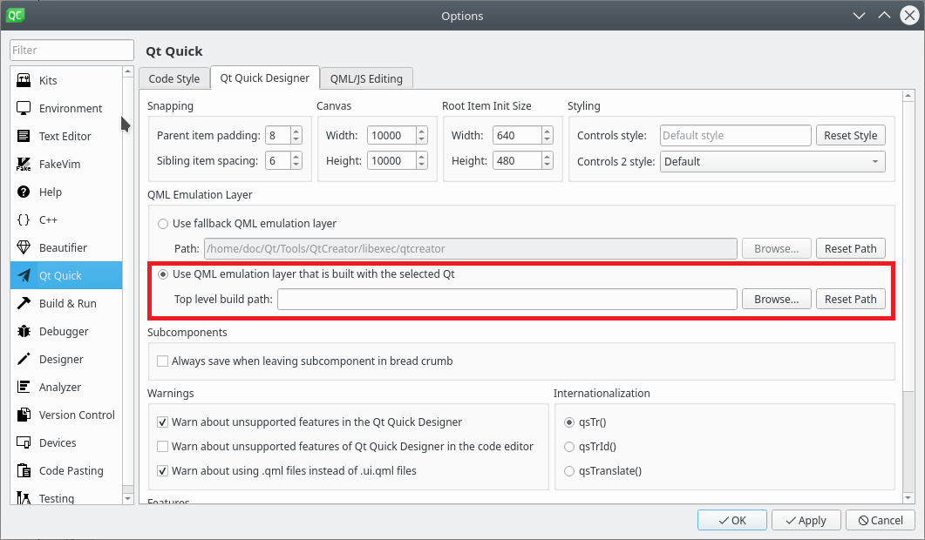Open the Beautifier diamond icon

coord(24,247)
